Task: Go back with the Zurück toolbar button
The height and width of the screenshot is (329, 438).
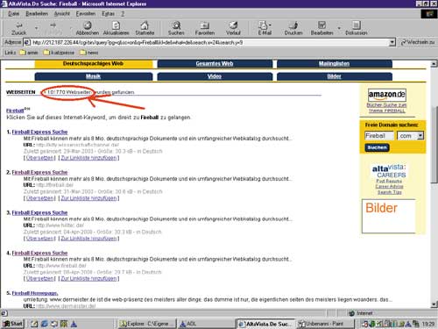Action: (18, 28)
